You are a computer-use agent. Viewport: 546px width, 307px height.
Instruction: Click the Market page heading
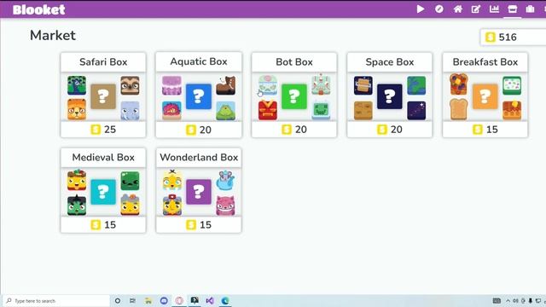click(x=53, y=35)
